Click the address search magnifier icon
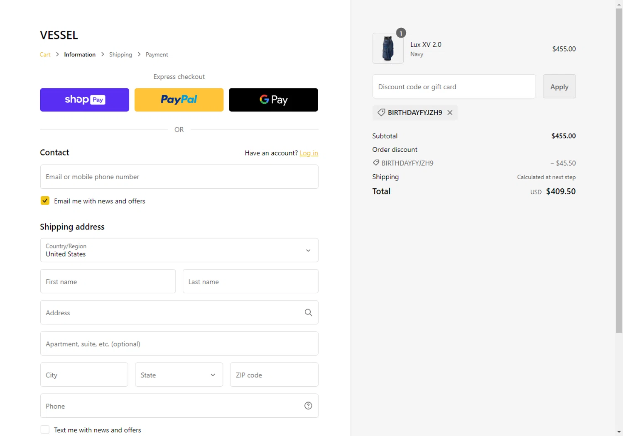 [308, 312]
